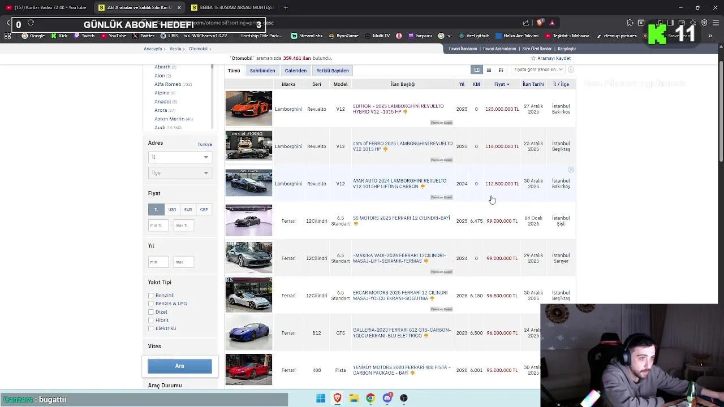The image size is (724, 407).
Task: Select the Galeriden tab
Action: (x=296, y=71)
